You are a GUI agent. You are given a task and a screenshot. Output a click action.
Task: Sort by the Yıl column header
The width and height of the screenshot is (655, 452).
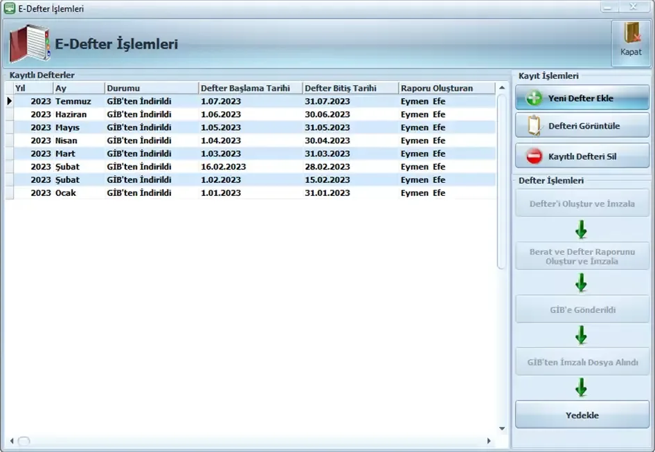click(33, 88)
